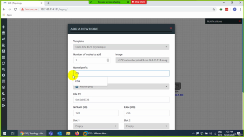Click the colorful extension icon in toolbar
Screen dimensions: 244x137
pos(221,9)
